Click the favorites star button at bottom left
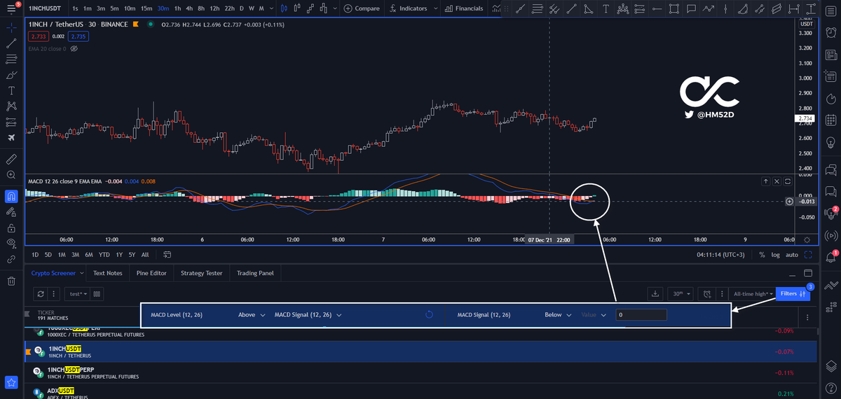841x399 pixels. (11, 382)
